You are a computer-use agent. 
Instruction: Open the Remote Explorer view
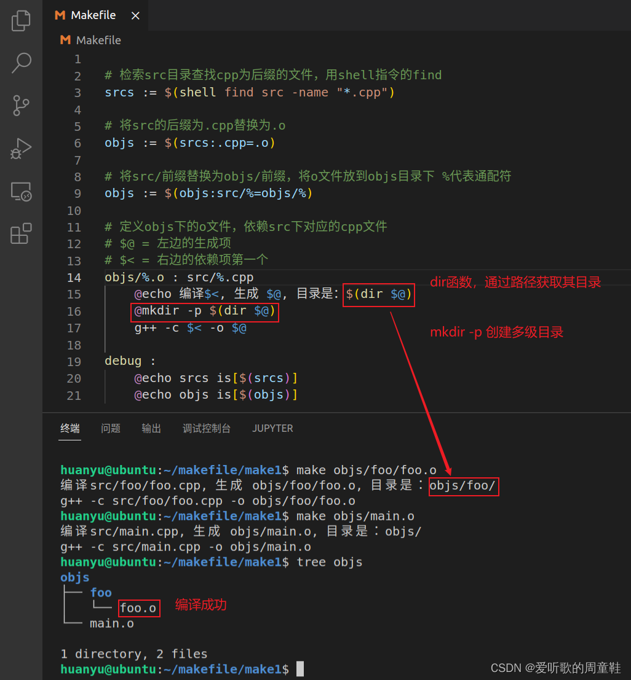click(x=21, y=191)
